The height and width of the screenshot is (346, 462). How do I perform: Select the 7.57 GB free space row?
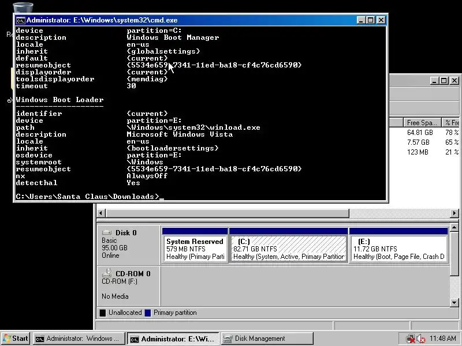pos(426,142)
